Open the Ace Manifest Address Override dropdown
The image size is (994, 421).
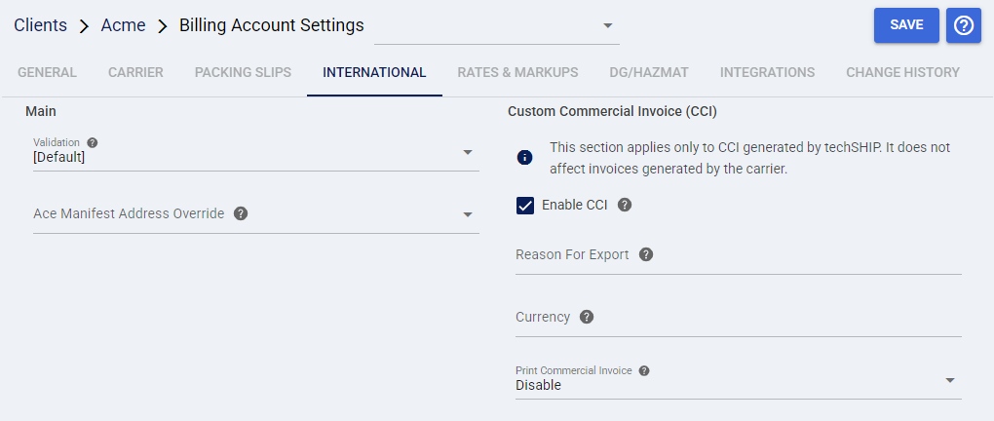click(256, 214)
